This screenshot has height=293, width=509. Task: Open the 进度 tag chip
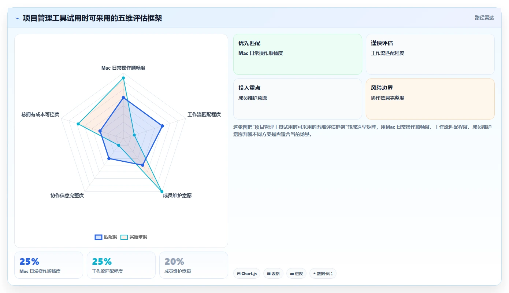tap(296, 274)
